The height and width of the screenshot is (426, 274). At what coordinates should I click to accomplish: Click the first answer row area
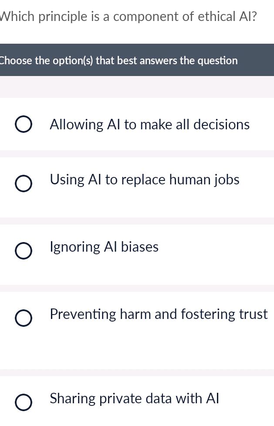(137, 125)
